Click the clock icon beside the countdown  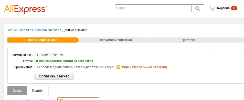pyautogui.click(x=119, y=67)
